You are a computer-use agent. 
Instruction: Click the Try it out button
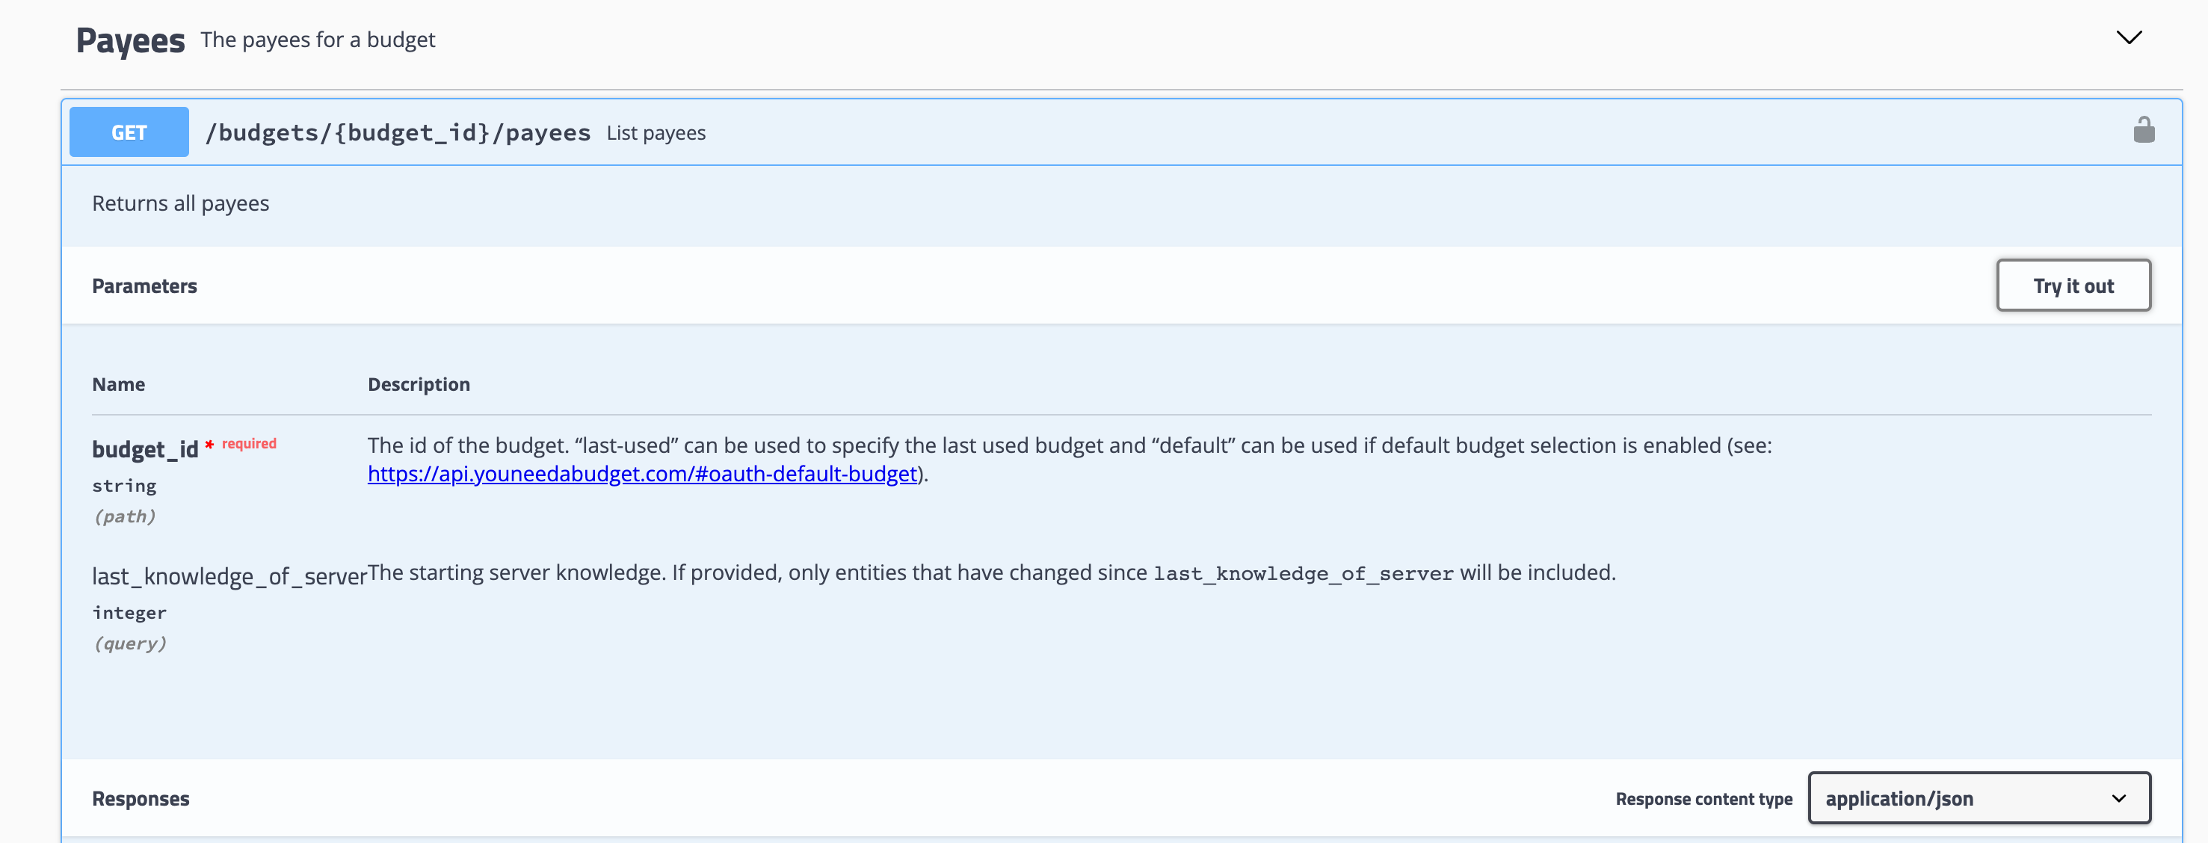pos(2073,285)
